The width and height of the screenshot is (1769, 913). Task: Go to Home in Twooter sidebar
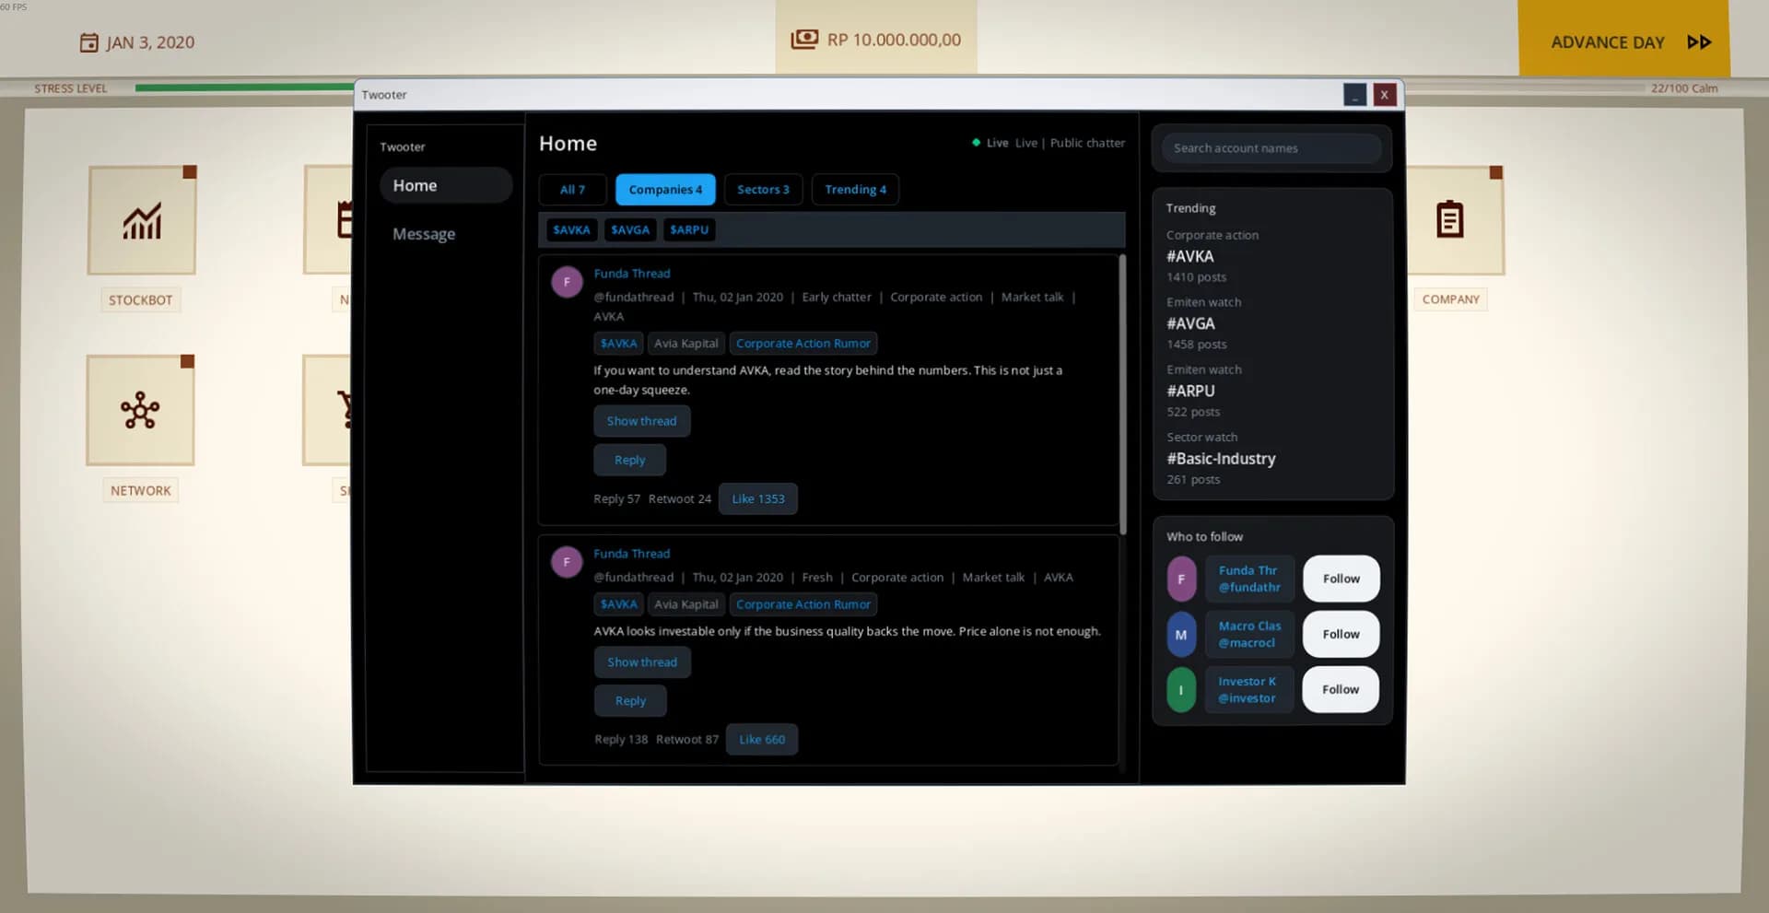(x=446, y=185)
